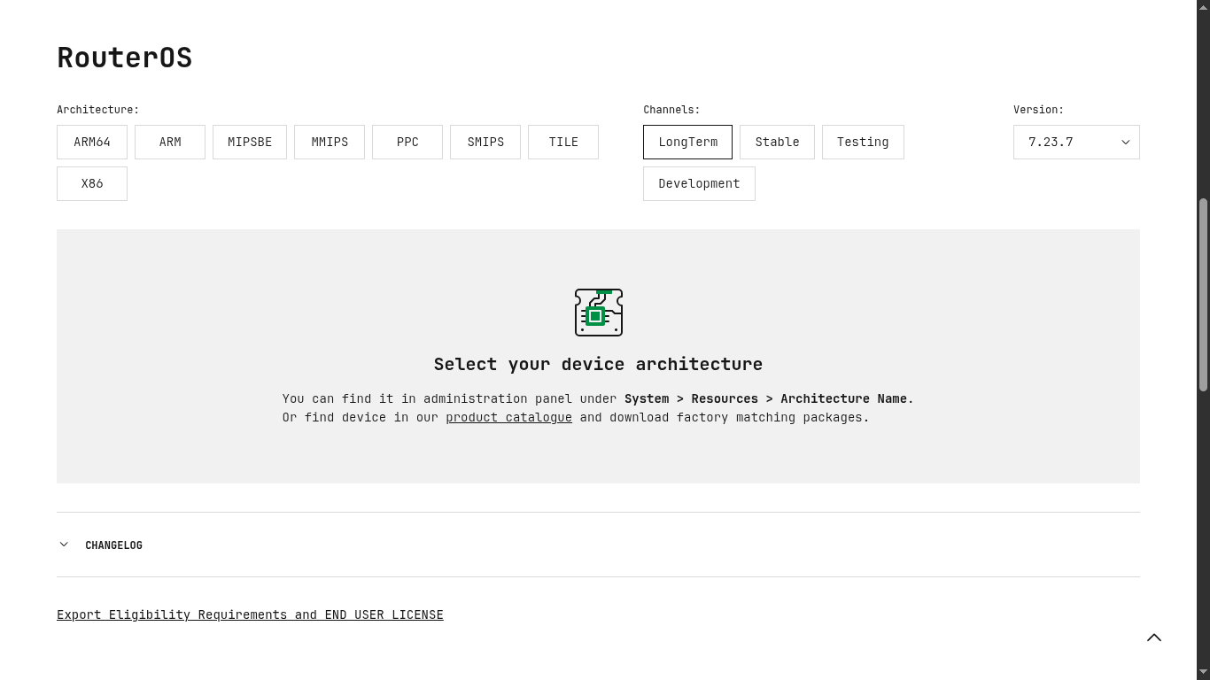
Task: Choose the MIPSBE architecture
Action: [250, 142]
